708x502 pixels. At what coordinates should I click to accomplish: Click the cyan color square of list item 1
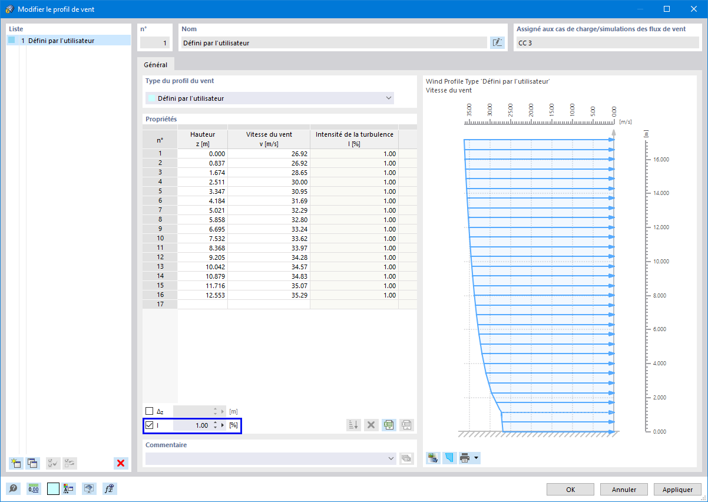tap(12, 40)
